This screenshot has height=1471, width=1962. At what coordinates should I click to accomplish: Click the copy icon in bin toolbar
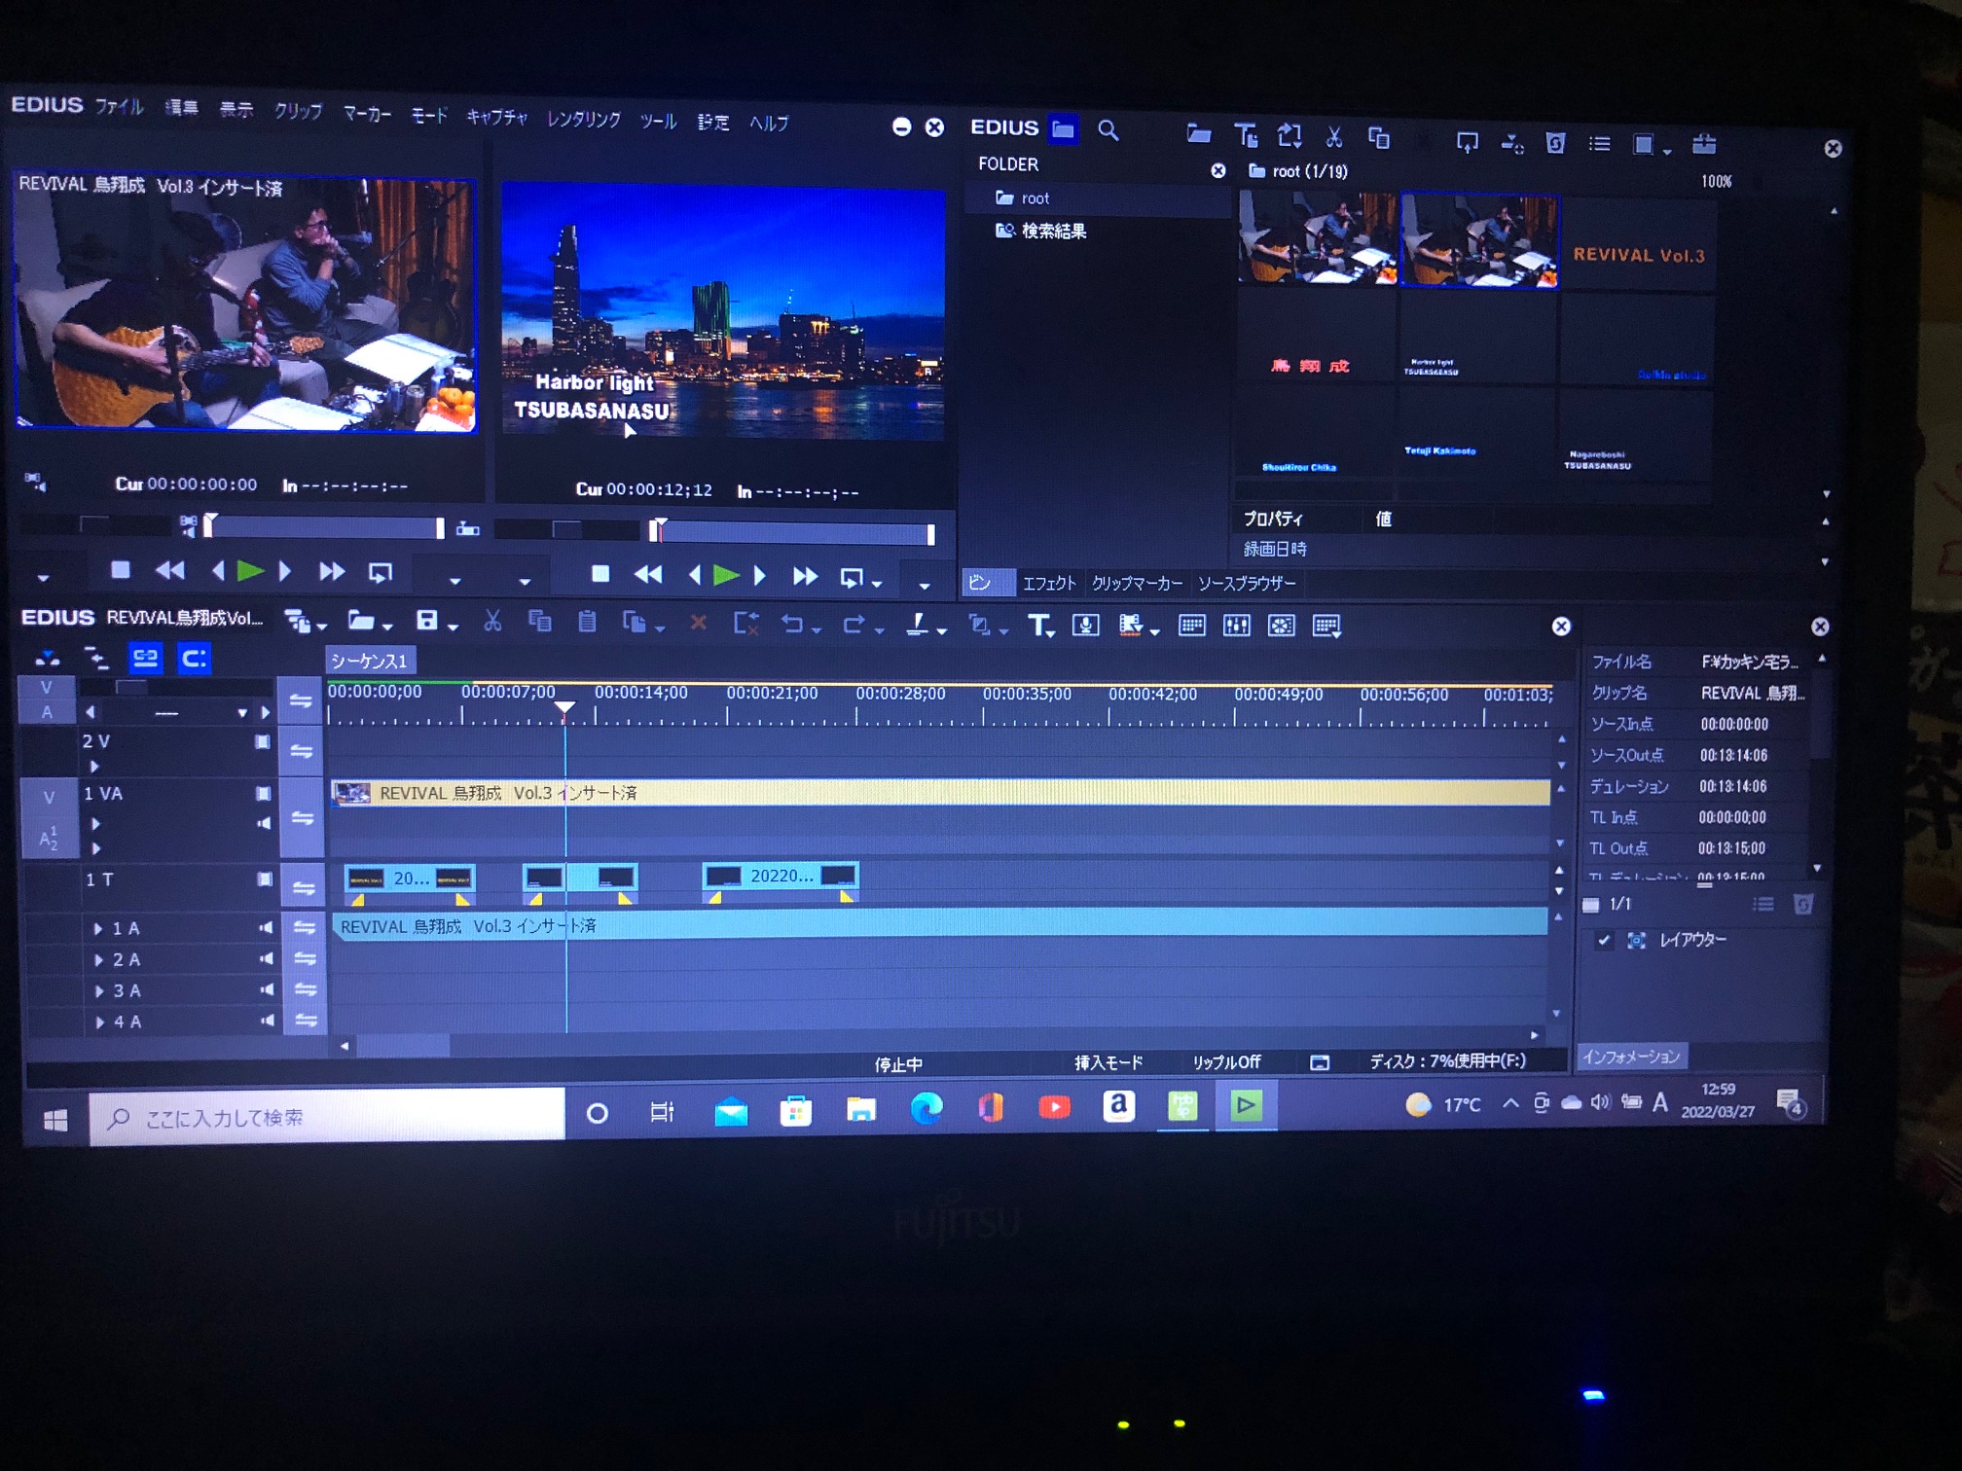click(1379, 138)
